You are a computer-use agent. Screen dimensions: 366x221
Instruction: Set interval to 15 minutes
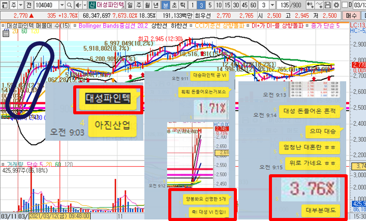(x=227, y=5)
